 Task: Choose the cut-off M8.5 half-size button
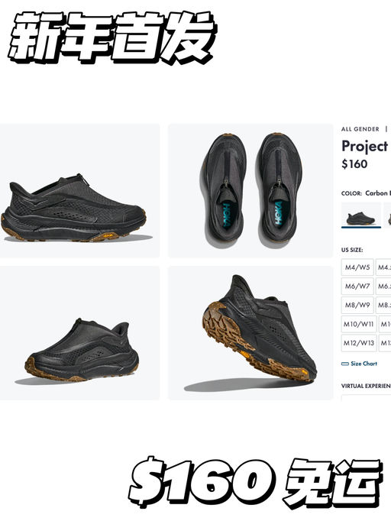pos(383,305)
